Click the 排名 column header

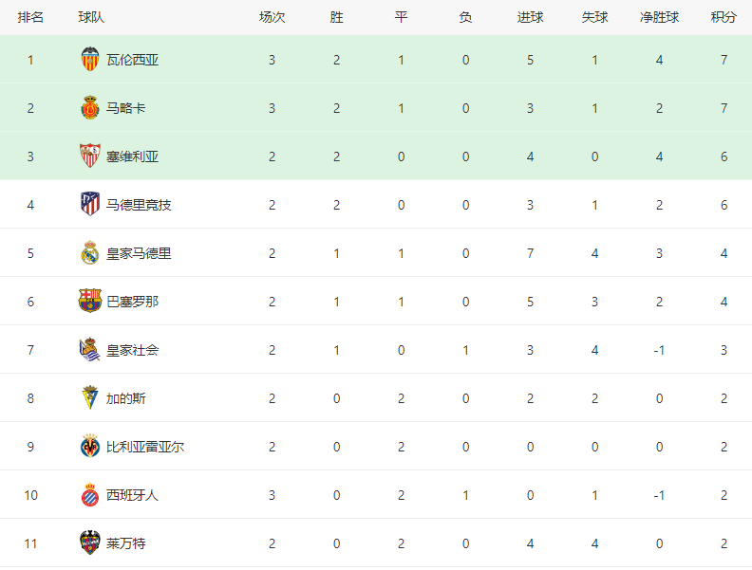pos(30,17)
